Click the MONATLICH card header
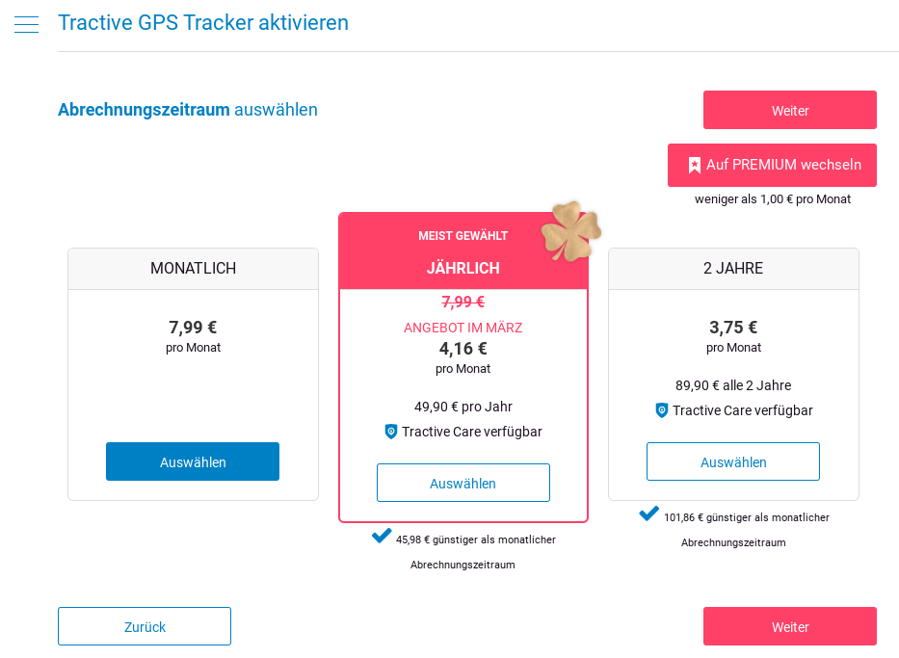The image size is (899, 658). [x=194, y=268]
